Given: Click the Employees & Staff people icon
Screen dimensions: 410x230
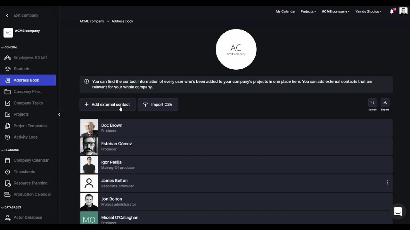Looking at the screenshot, I should [7, 57].
